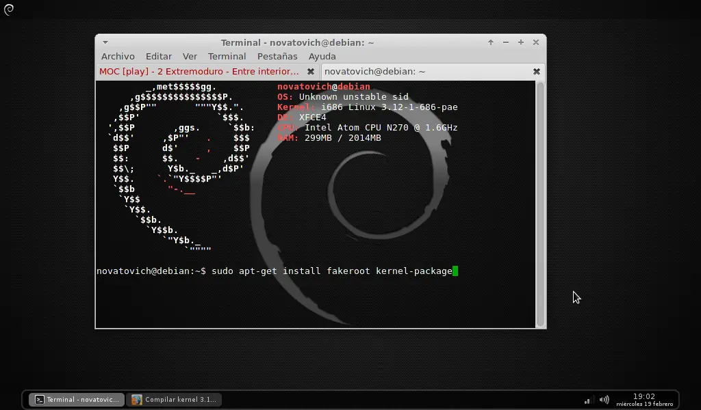
Task: Roll up the terminal window with the arrow button
Action: pyautogui.click(x=490, y=42)
